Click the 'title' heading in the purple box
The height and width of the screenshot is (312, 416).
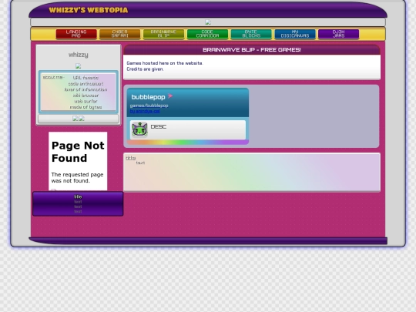(x=78, y=196)
